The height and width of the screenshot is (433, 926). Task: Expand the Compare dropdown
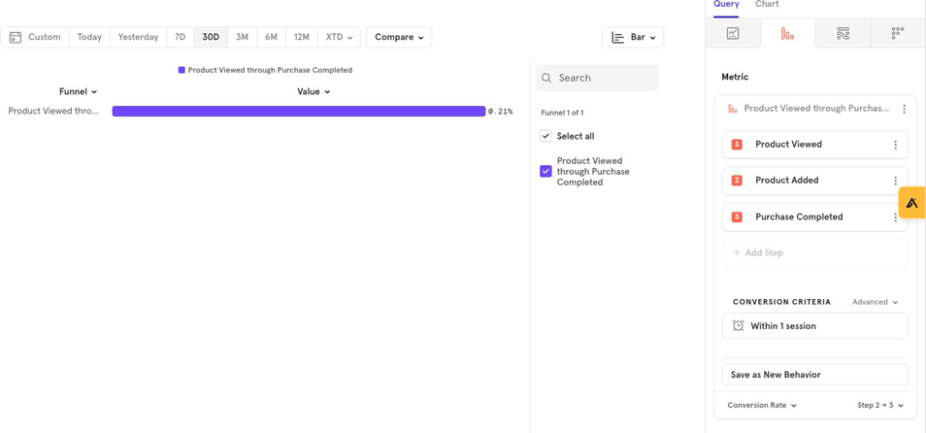tap(399, 37)
